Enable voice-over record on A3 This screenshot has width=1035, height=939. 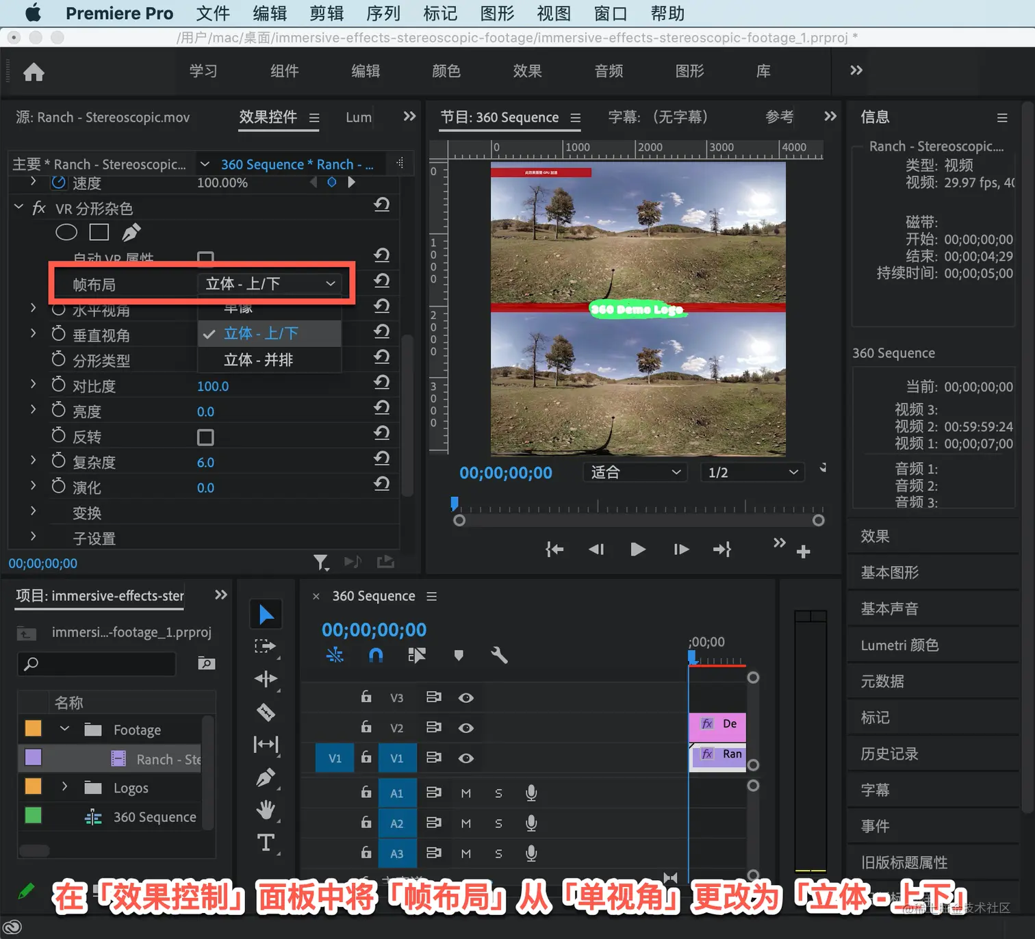(531, 853)
